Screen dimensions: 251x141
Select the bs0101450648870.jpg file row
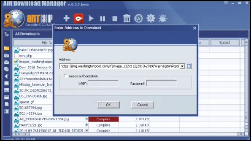(x=33, y=50)
